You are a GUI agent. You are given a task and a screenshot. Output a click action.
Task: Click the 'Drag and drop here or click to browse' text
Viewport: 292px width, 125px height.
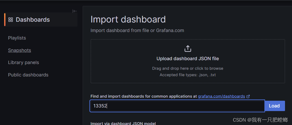pyautogui.click(x=188, y=68)
